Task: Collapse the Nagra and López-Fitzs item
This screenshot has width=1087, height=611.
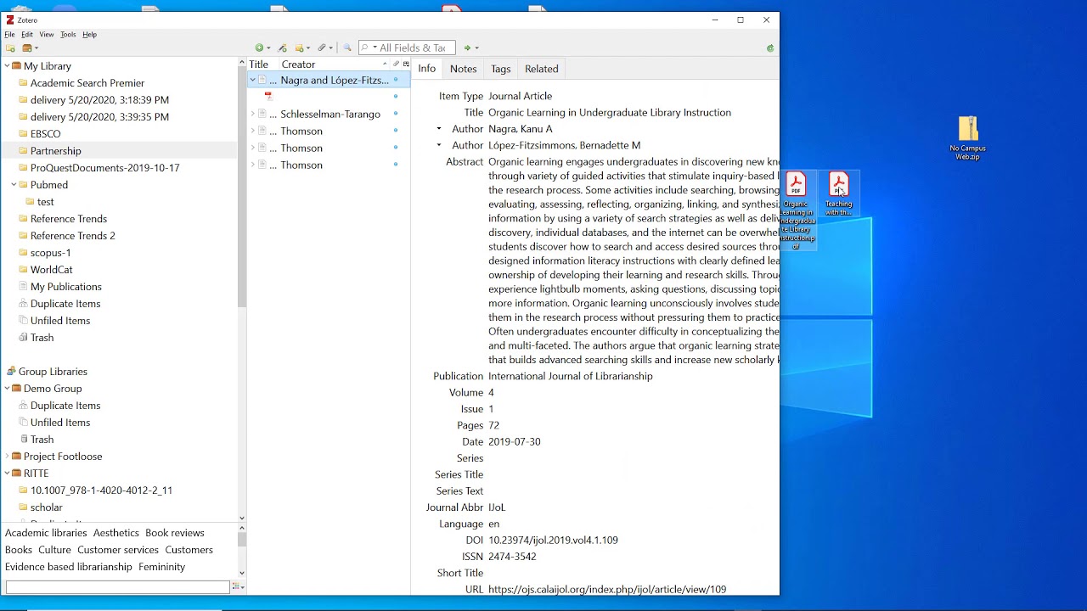Action: coord(252,80)
